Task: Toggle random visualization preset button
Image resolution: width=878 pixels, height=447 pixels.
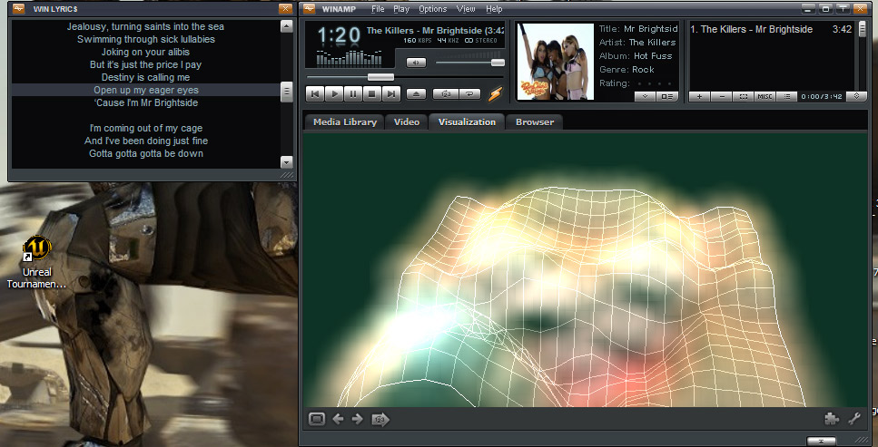Action: pos(380,419)
